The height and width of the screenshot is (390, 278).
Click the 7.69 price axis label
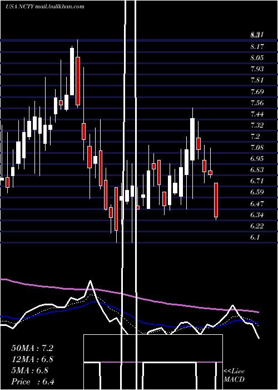click(257, 91)
